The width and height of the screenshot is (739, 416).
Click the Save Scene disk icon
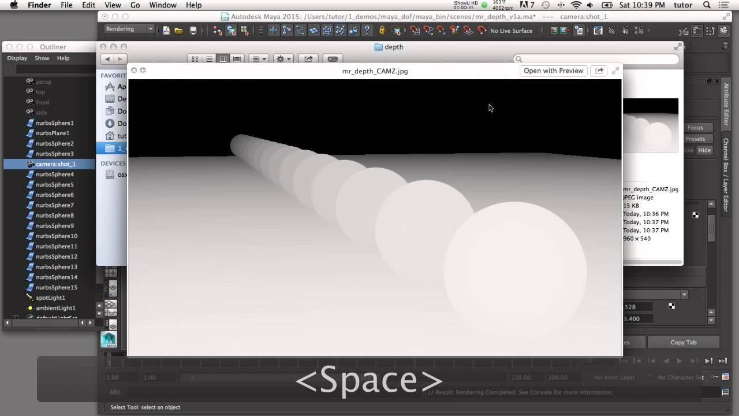(193, 31)
